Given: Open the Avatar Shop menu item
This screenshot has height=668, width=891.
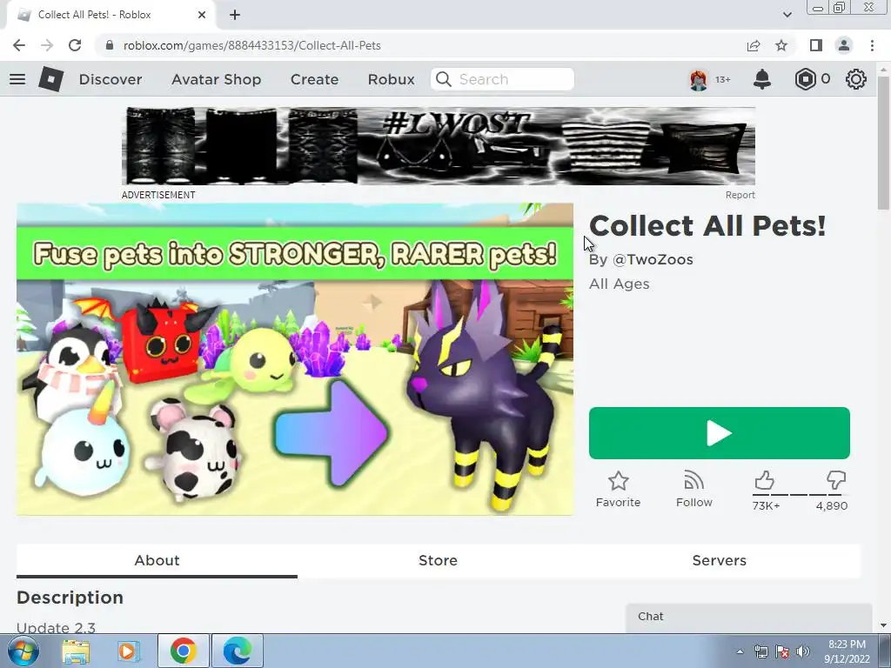Looking at the screenshot, I should [x=216, y=79].
